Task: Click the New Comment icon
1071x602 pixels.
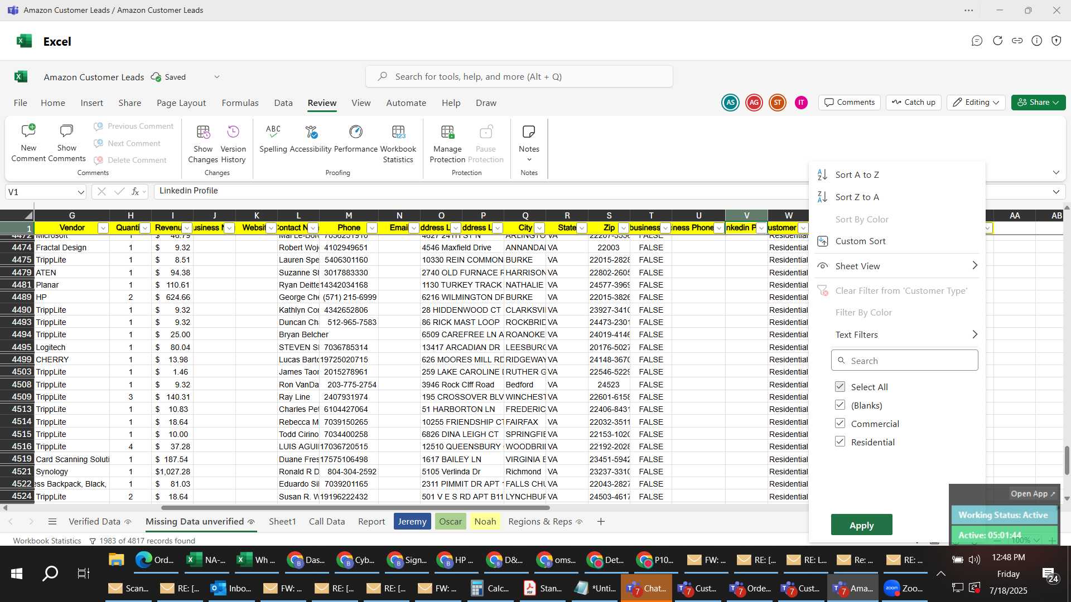Action: pos(28,132)
